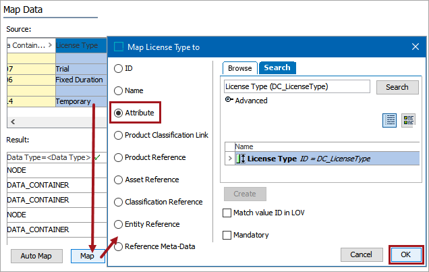429x272 pixels.
Task: Expand the License Type result row
Action: (230, 159)
